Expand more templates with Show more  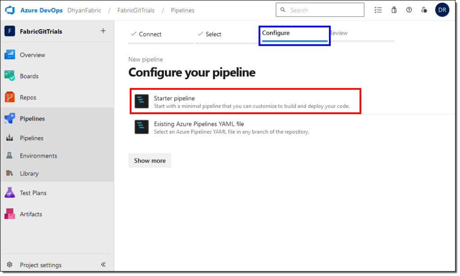pyautogui.click(x=149, y=160)
